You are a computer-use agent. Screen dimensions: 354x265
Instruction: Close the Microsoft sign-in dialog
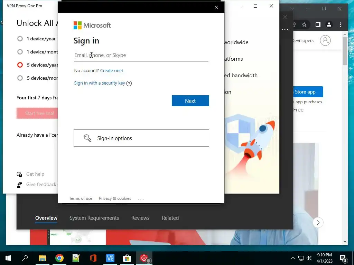[216, 7]
